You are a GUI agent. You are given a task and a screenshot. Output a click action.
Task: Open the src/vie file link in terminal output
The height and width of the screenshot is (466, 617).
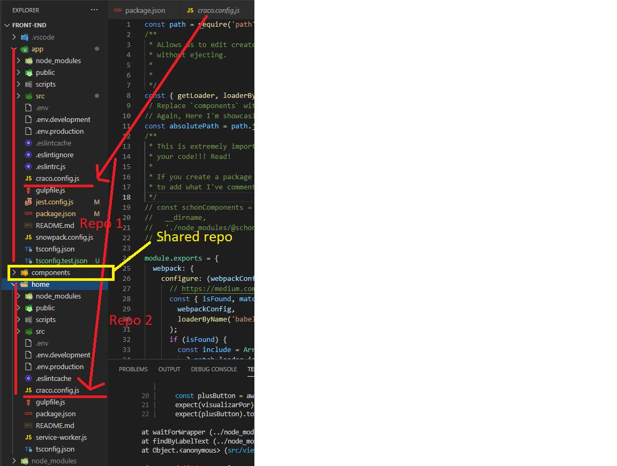[241, 450]
